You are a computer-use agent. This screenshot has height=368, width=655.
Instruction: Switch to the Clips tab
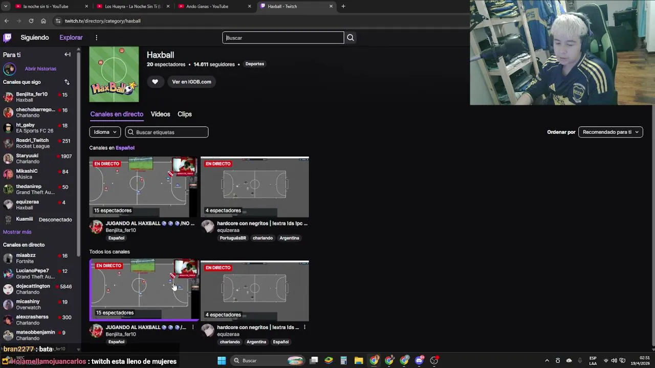tap(185, 114)
